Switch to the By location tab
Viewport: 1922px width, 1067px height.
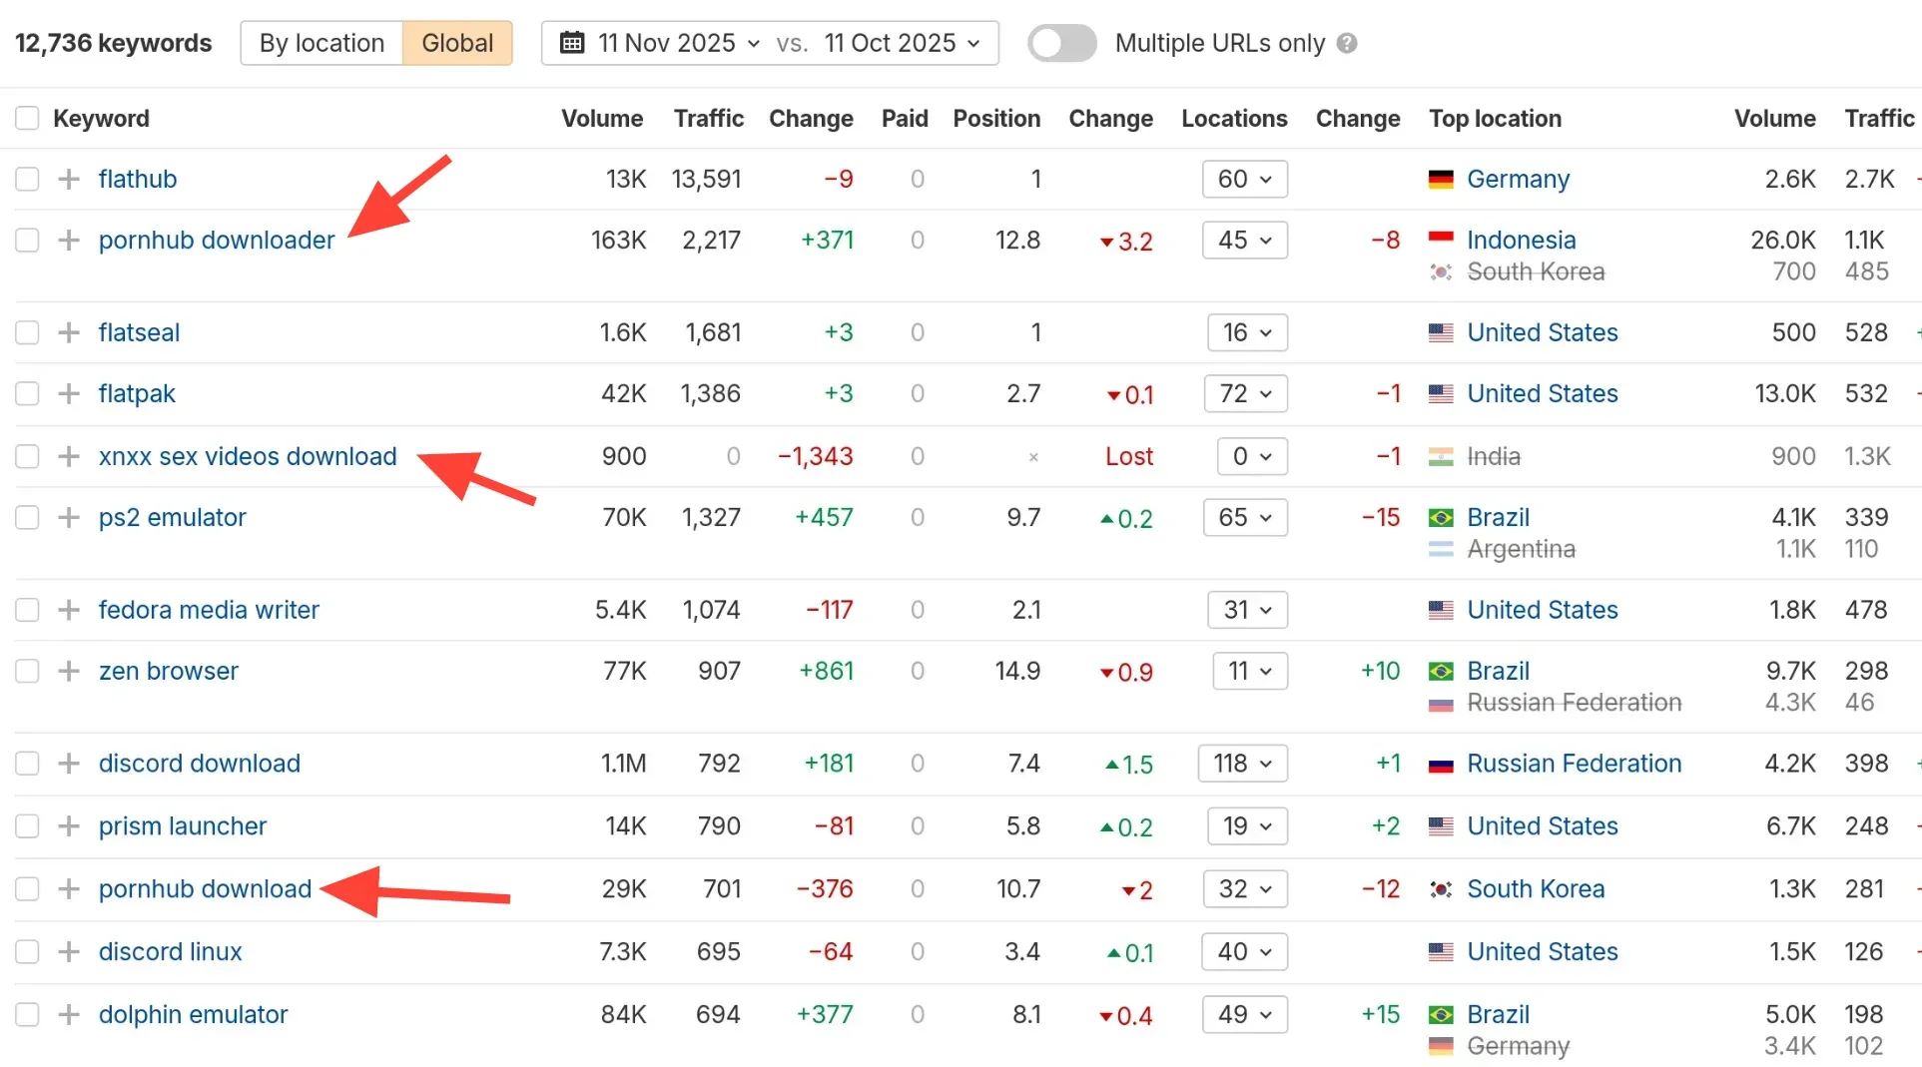(320, 43)
